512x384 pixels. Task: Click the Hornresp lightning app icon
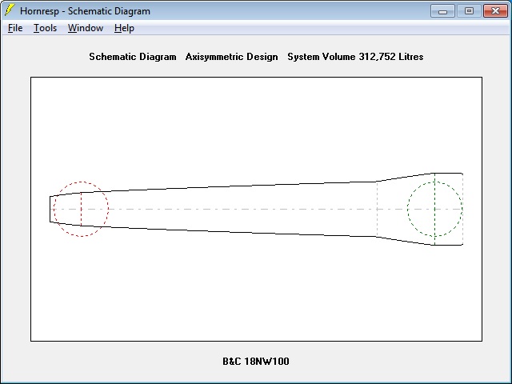[x=10, y=10]
